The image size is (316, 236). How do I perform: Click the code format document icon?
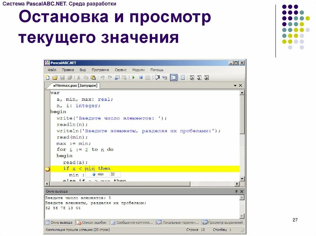pyautogui.click(x=183, y=78)
